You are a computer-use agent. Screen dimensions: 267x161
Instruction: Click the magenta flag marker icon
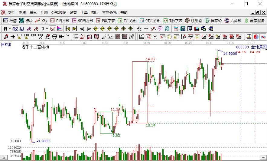(59, 29)
